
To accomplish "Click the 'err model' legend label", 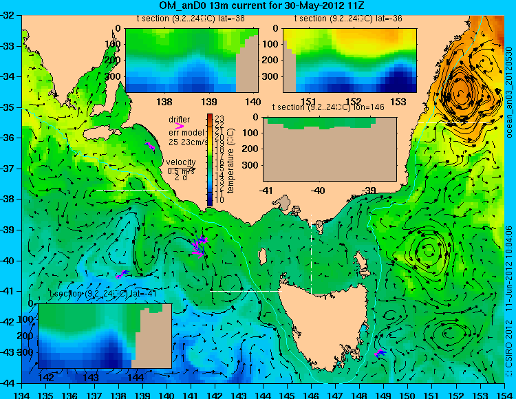I will tap(186, 133).
